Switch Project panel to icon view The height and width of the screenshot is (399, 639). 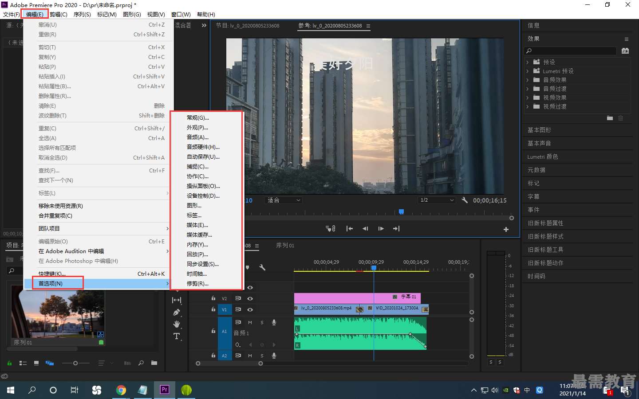36,363
